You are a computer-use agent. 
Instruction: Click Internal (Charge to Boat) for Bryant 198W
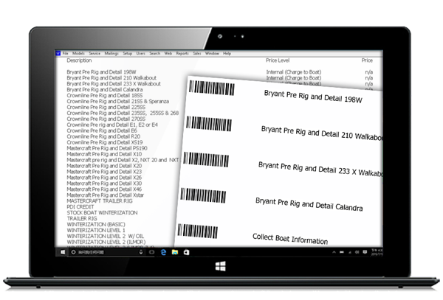click(294, 72)
